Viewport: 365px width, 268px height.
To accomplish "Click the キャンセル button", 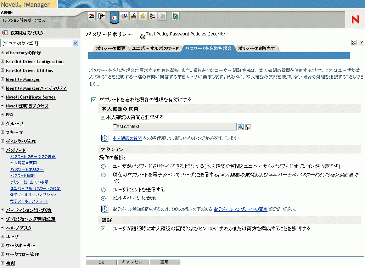I will 133,262.
